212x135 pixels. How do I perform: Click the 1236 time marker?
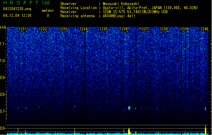pos(124,29)
